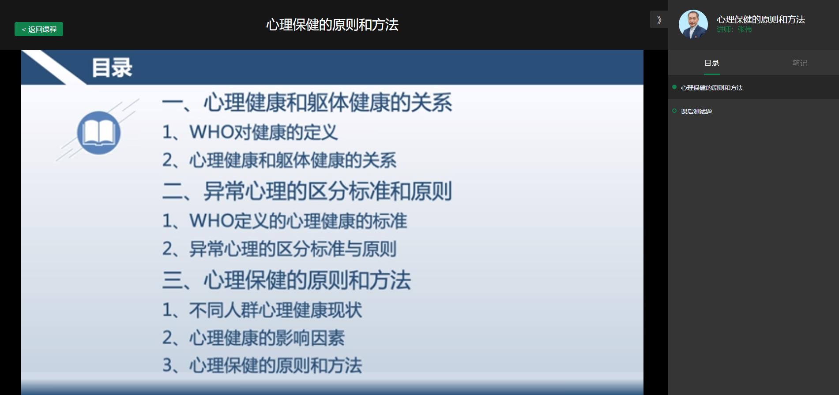
Task: Click slide section 二、异常心理的区分标准和原则
Action: (307, 191)
